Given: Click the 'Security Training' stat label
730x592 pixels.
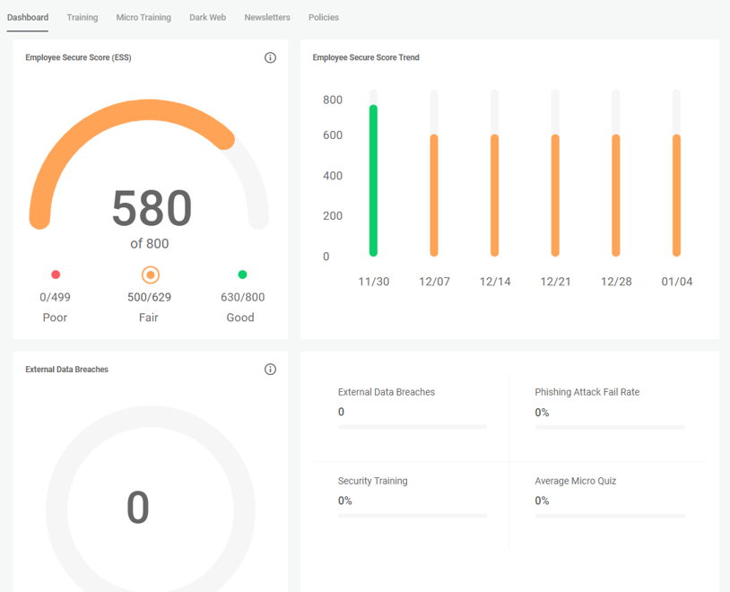Looking at the screenshot, I should point(372,481).
